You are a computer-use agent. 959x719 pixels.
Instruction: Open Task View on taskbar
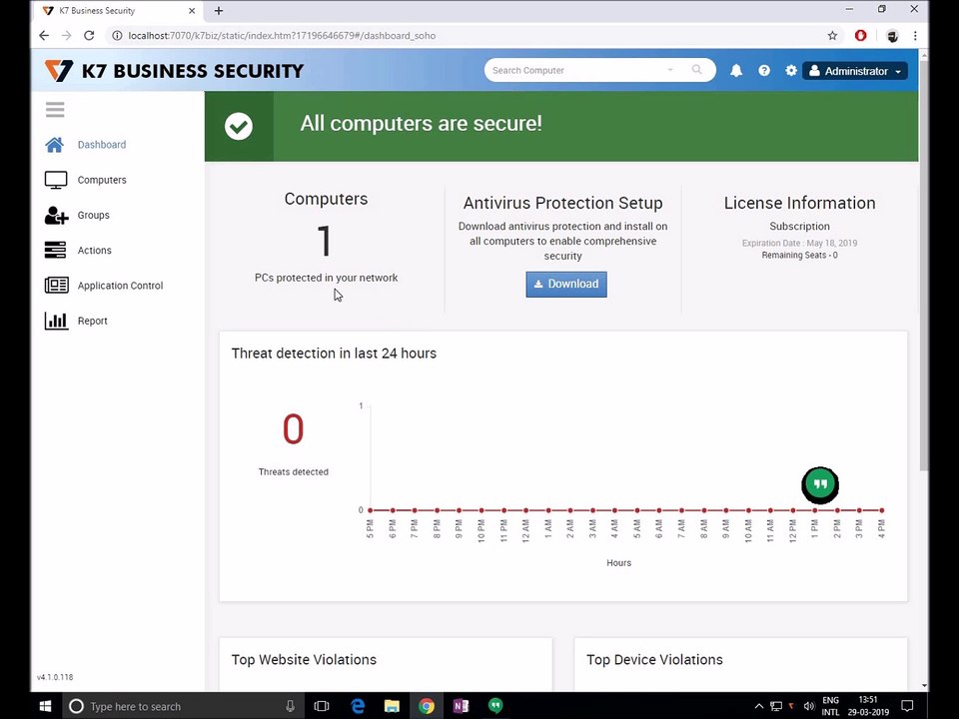coord(322,706)
